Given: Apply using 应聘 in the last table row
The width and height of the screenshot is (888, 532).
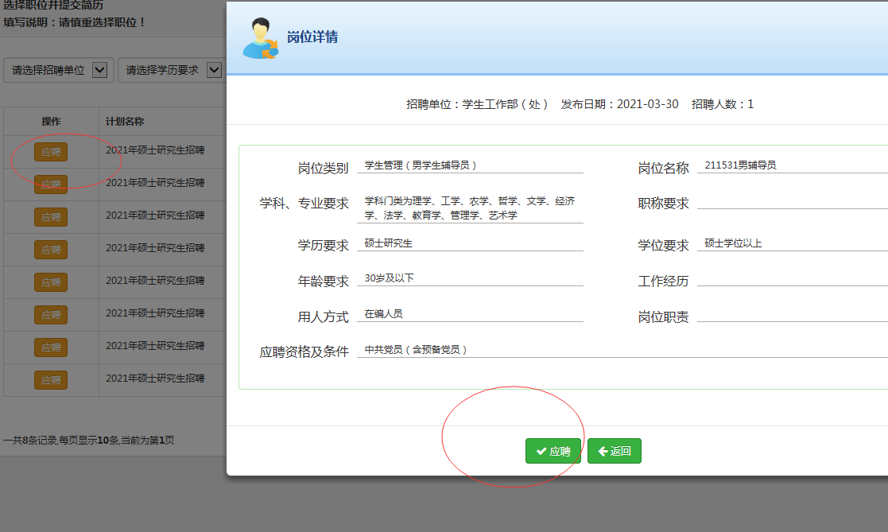Looking at the screenshot, I should [51, 379].
